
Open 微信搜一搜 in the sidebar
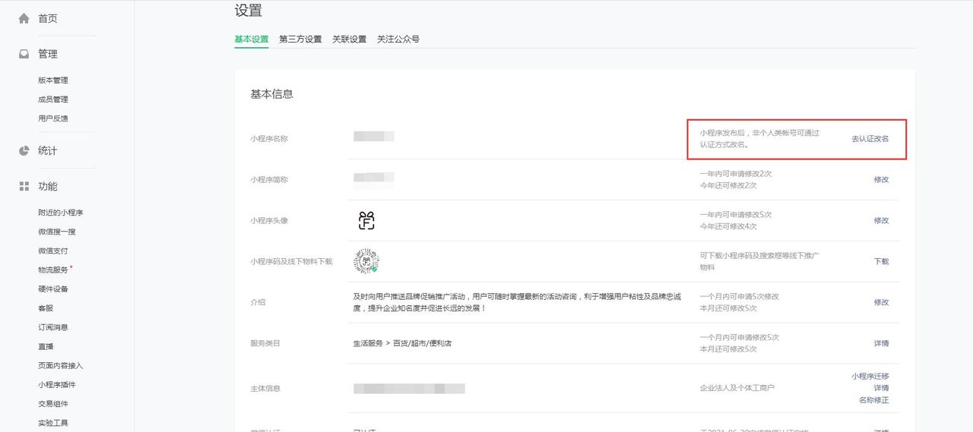point(57,232)
